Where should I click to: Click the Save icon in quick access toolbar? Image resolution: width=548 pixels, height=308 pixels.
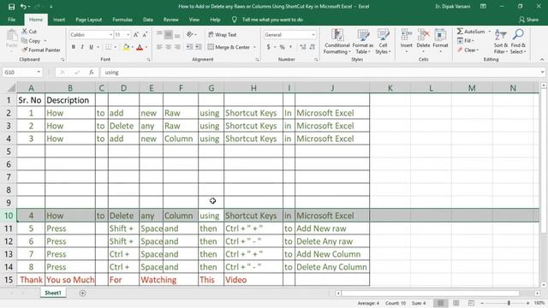(11, 7)
